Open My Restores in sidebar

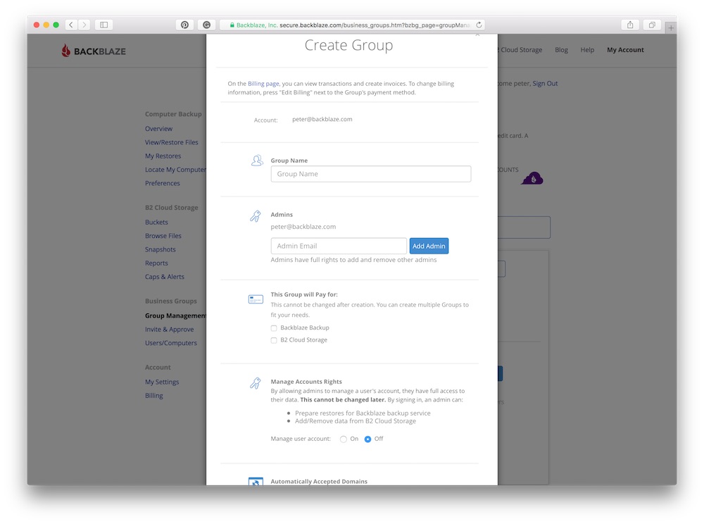tap(163, 156)
